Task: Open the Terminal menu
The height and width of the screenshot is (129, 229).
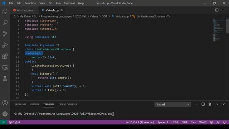Action: click(69, 3)
